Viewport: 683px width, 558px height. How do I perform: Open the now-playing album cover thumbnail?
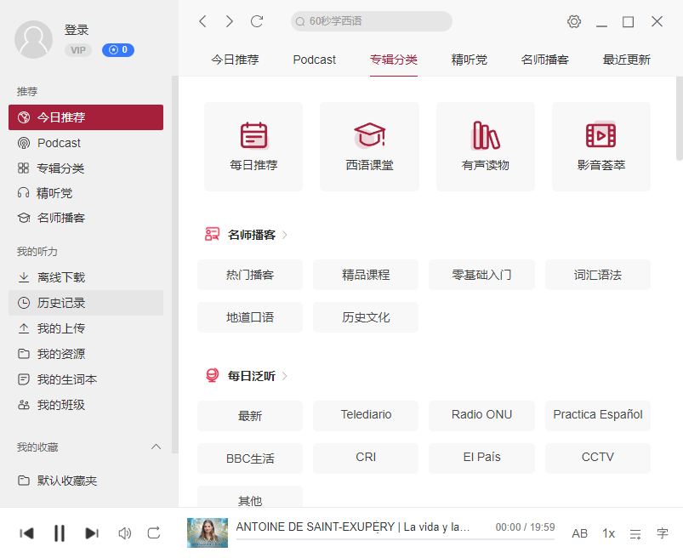click(x=208, y=532)
